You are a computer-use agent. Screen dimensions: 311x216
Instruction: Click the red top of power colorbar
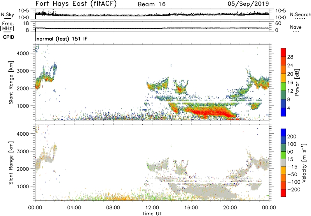[283, 52]
